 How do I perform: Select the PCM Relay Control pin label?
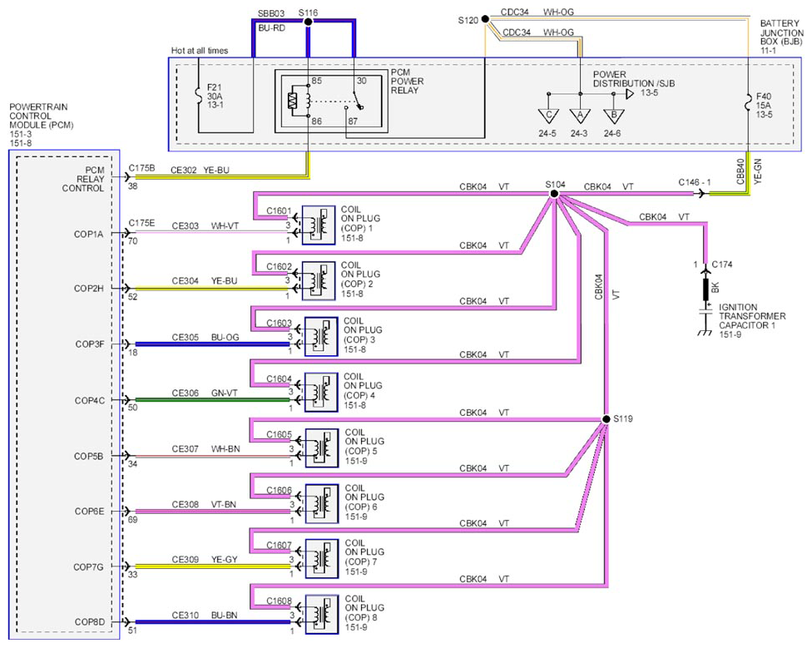click(x=83, y=179)
